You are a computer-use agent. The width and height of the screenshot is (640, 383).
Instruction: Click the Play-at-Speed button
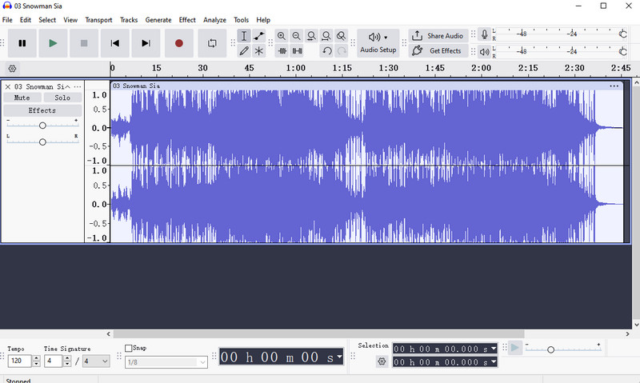pyautogui.click(x=514, y=348)
